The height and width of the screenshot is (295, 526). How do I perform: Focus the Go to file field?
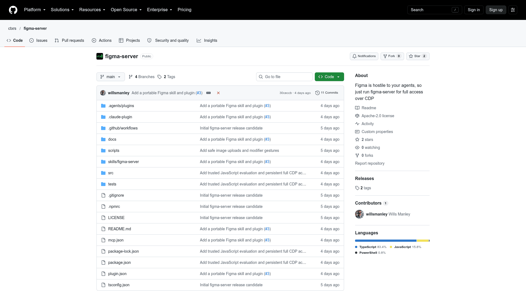(x=284, y=77)
